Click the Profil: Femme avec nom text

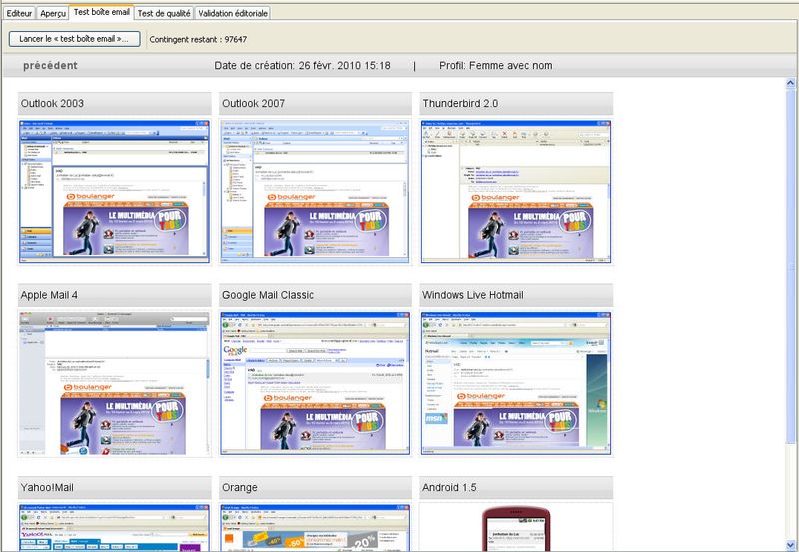pos(495,65)
